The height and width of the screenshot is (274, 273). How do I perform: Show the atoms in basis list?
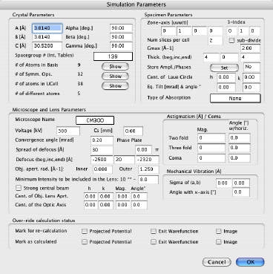115,67
